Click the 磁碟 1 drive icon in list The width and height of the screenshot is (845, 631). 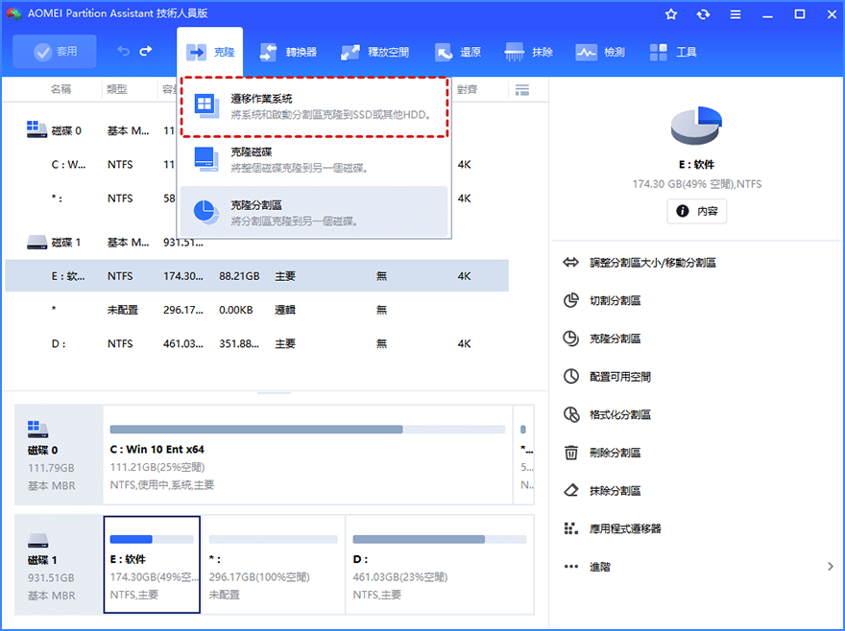(36, 242)
